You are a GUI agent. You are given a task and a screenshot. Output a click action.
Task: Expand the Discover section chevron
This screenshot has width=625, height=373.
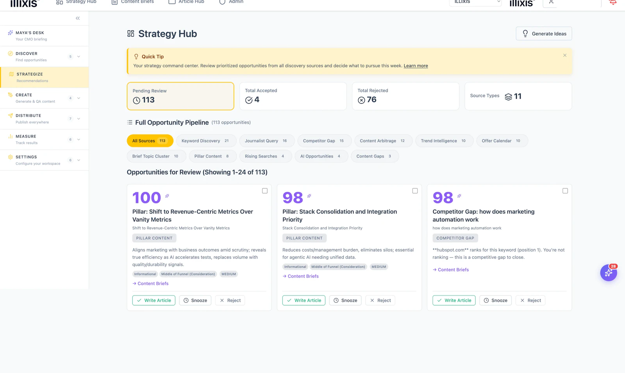pyautogui.click(x=79, y=57)
